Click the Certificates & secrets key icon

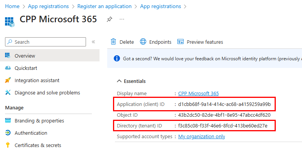8,145
